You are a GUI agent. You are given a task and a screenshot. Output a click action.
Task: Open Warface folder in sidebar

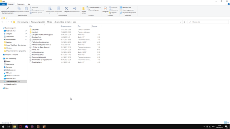point(9,48)
